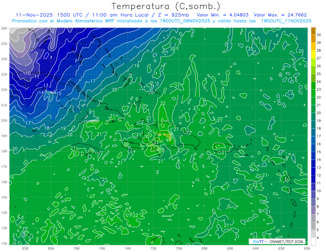Click the longitude axis label "78W"
The image size is (326, 252).
click(76, 248)
